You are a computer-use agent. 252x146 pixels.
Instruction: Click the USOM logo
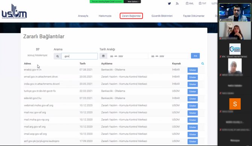click(x=14, y=12)
